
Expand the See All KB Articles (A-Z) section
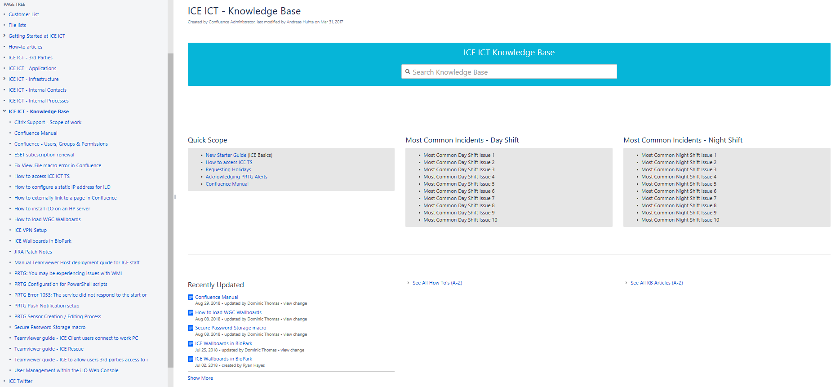point(626,283)
